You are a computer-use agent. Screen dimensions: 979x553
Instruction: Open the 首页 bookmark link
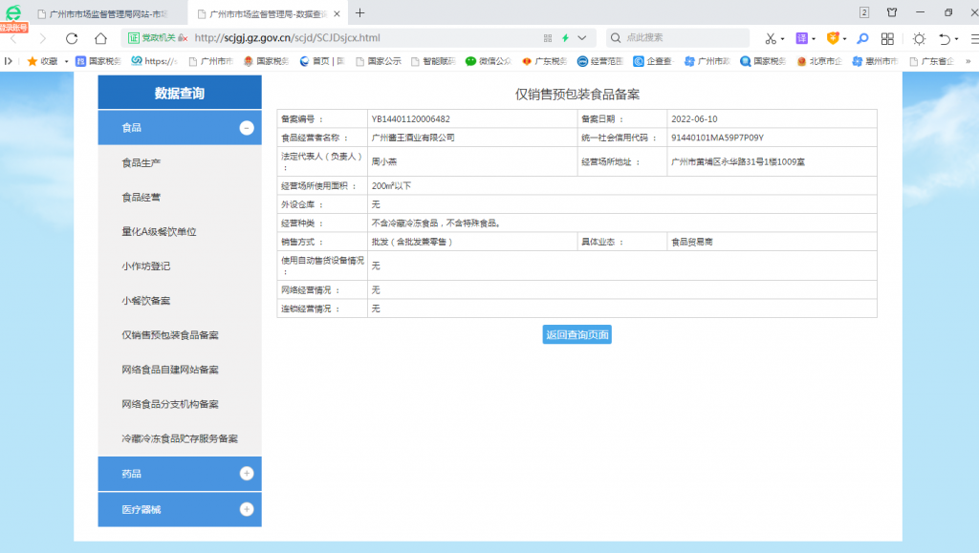click(322, 61)
